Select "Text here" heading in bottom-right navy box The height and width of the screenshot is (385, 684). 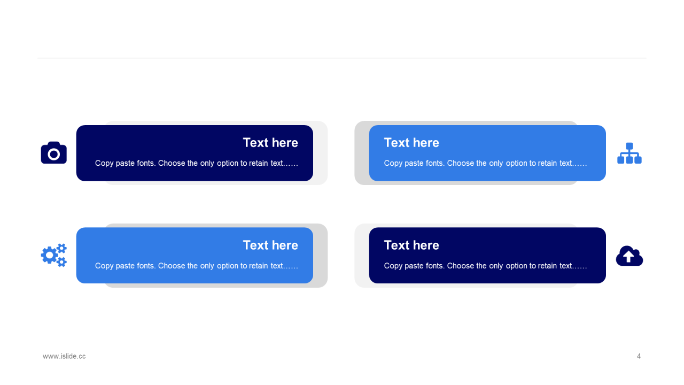[411, 245]
